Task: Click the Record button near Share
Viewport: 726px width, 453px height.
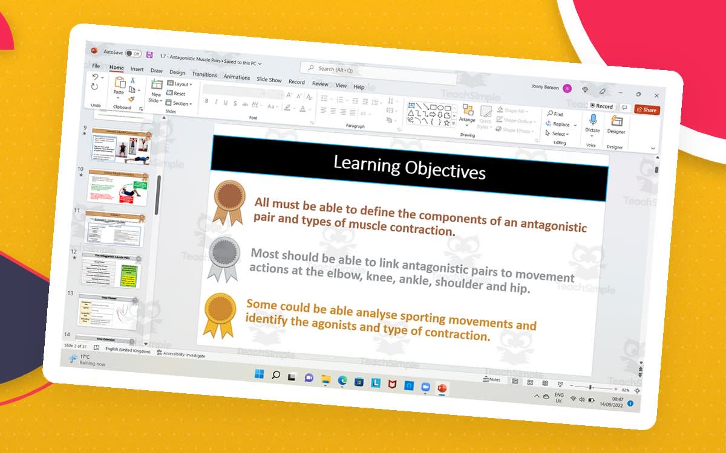Action: click(x=601, y=106)
